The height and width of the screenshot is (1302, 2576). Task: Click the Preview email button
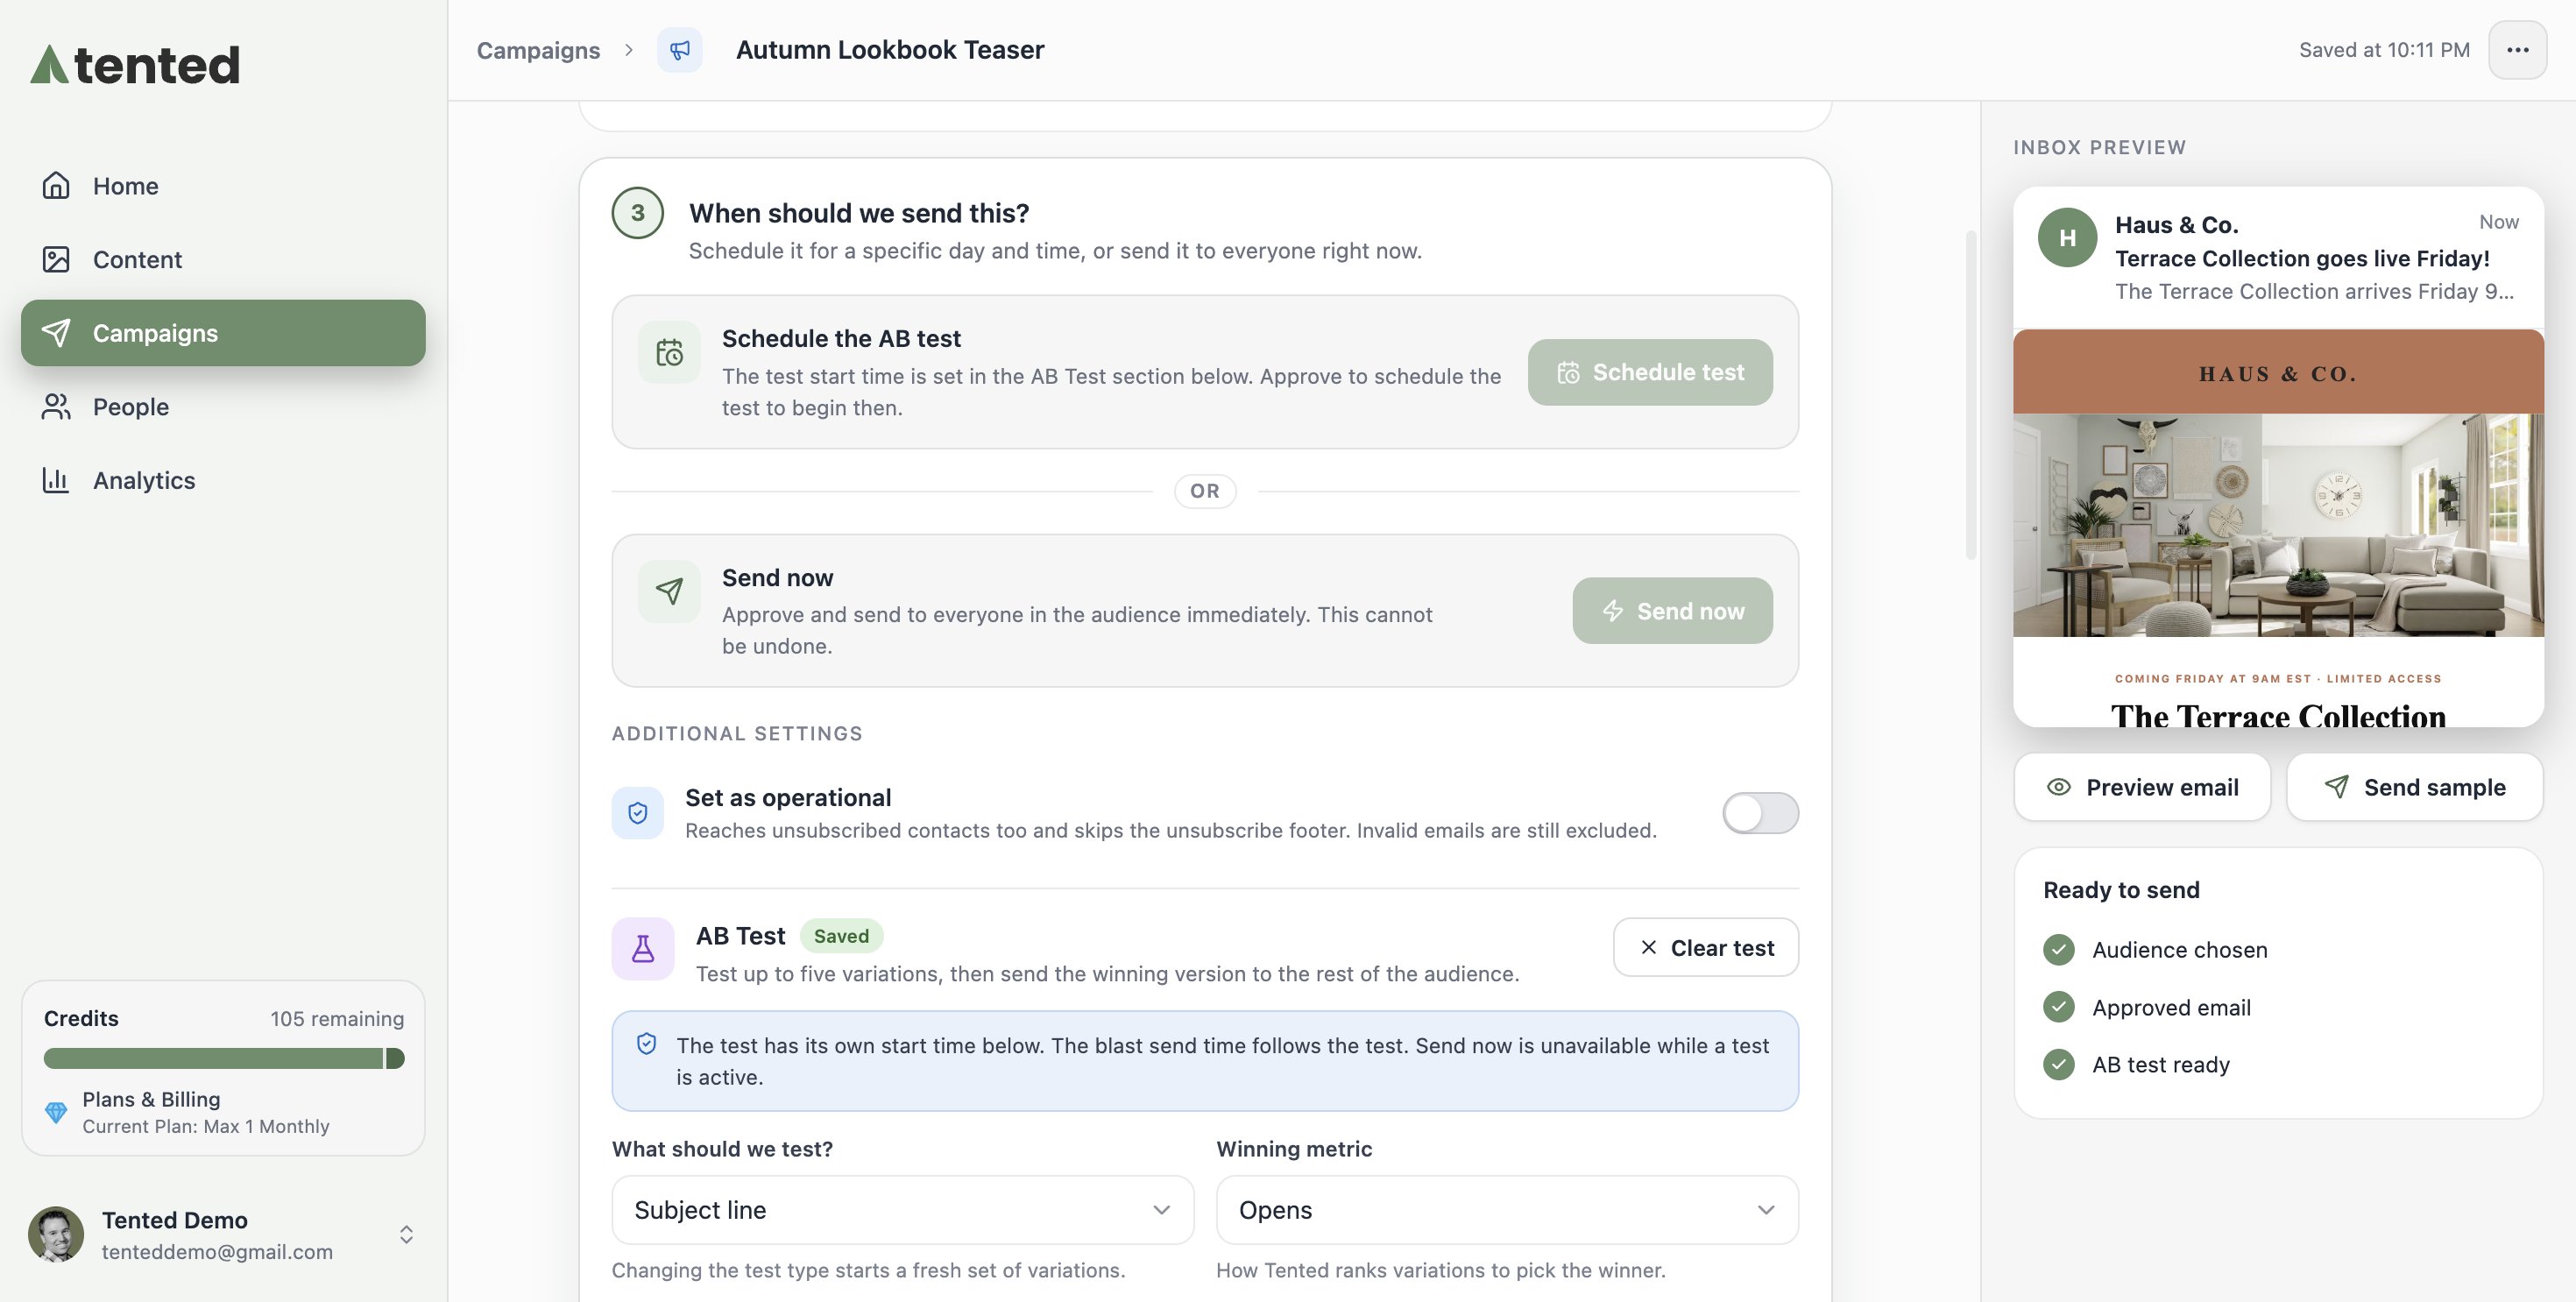[2142, 788]
